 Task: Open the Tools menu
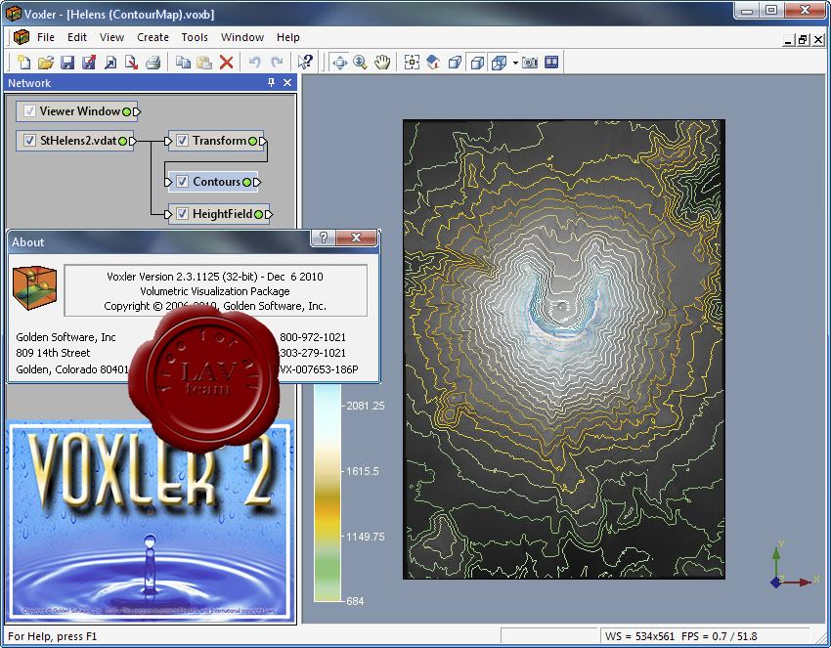click(195, 37)
